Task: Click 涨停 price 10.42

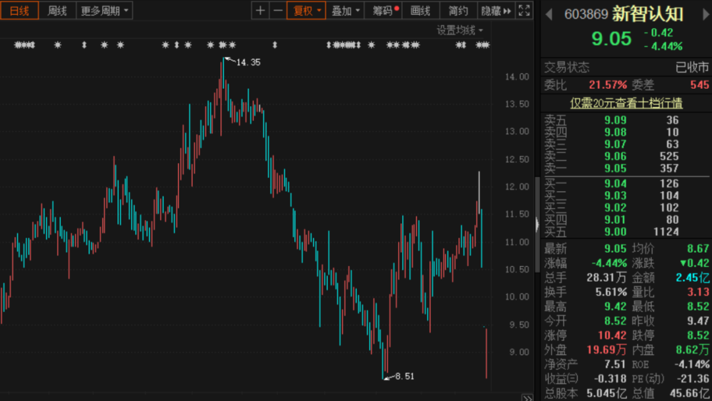Action: point(612,335)
